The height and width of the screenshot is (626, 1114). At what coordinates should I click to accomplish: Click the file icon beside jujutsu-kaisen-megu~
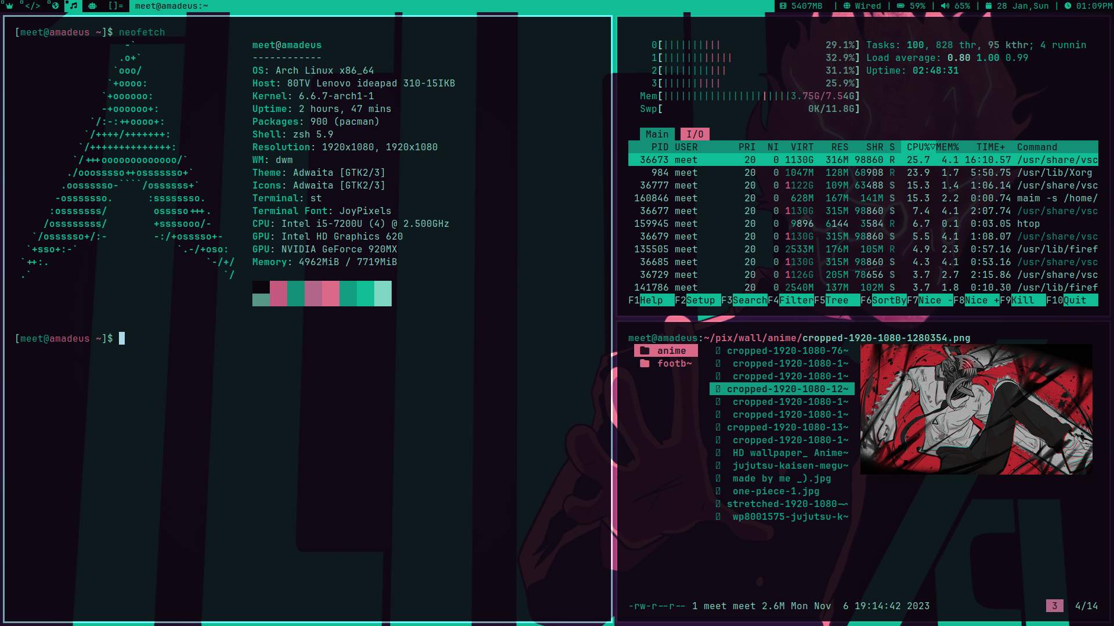coord(718,465)
